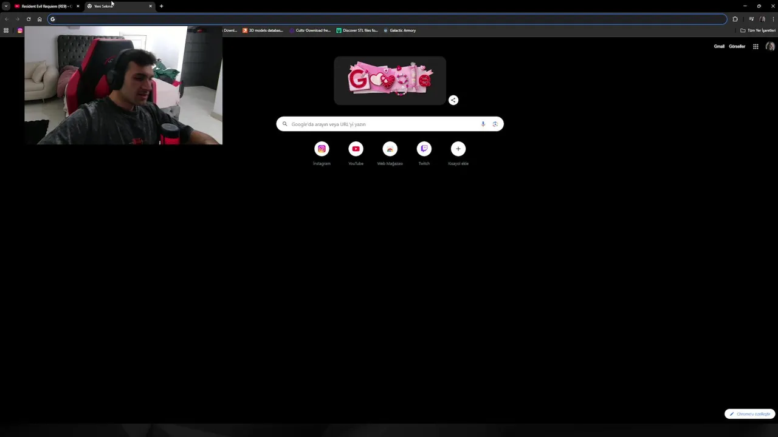Open the Google apps grid launcher

756,46
